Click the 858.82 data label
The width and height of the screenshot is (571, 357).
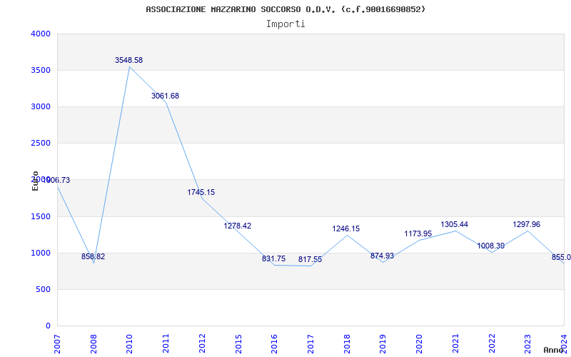pyautogui.click(x=93, y=256)
